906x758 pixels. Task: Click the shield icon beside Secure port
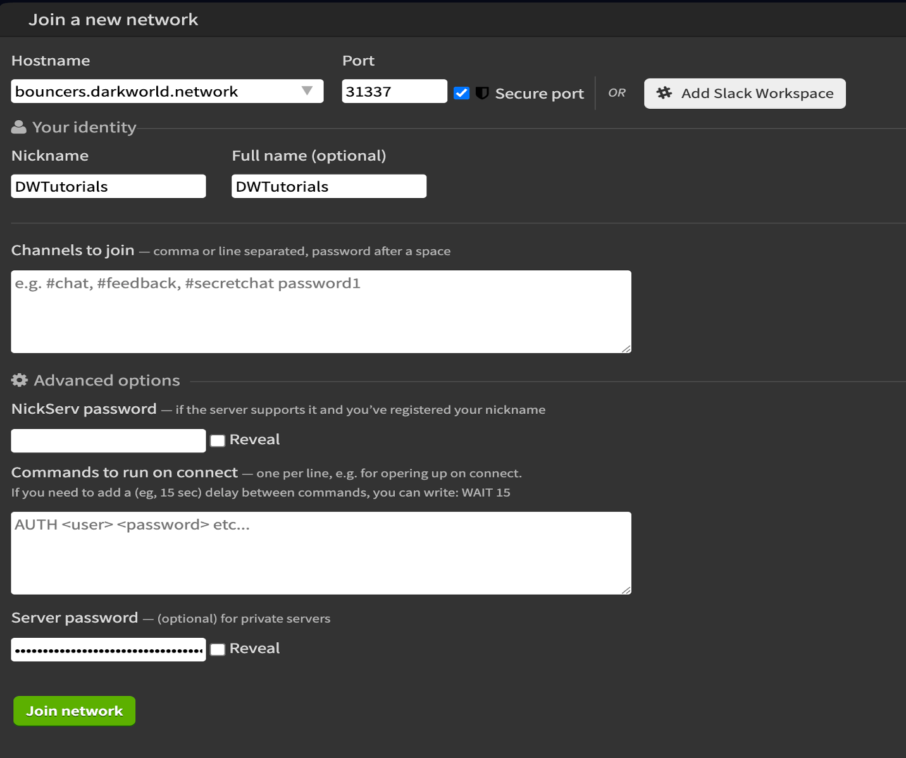[482, 94]
